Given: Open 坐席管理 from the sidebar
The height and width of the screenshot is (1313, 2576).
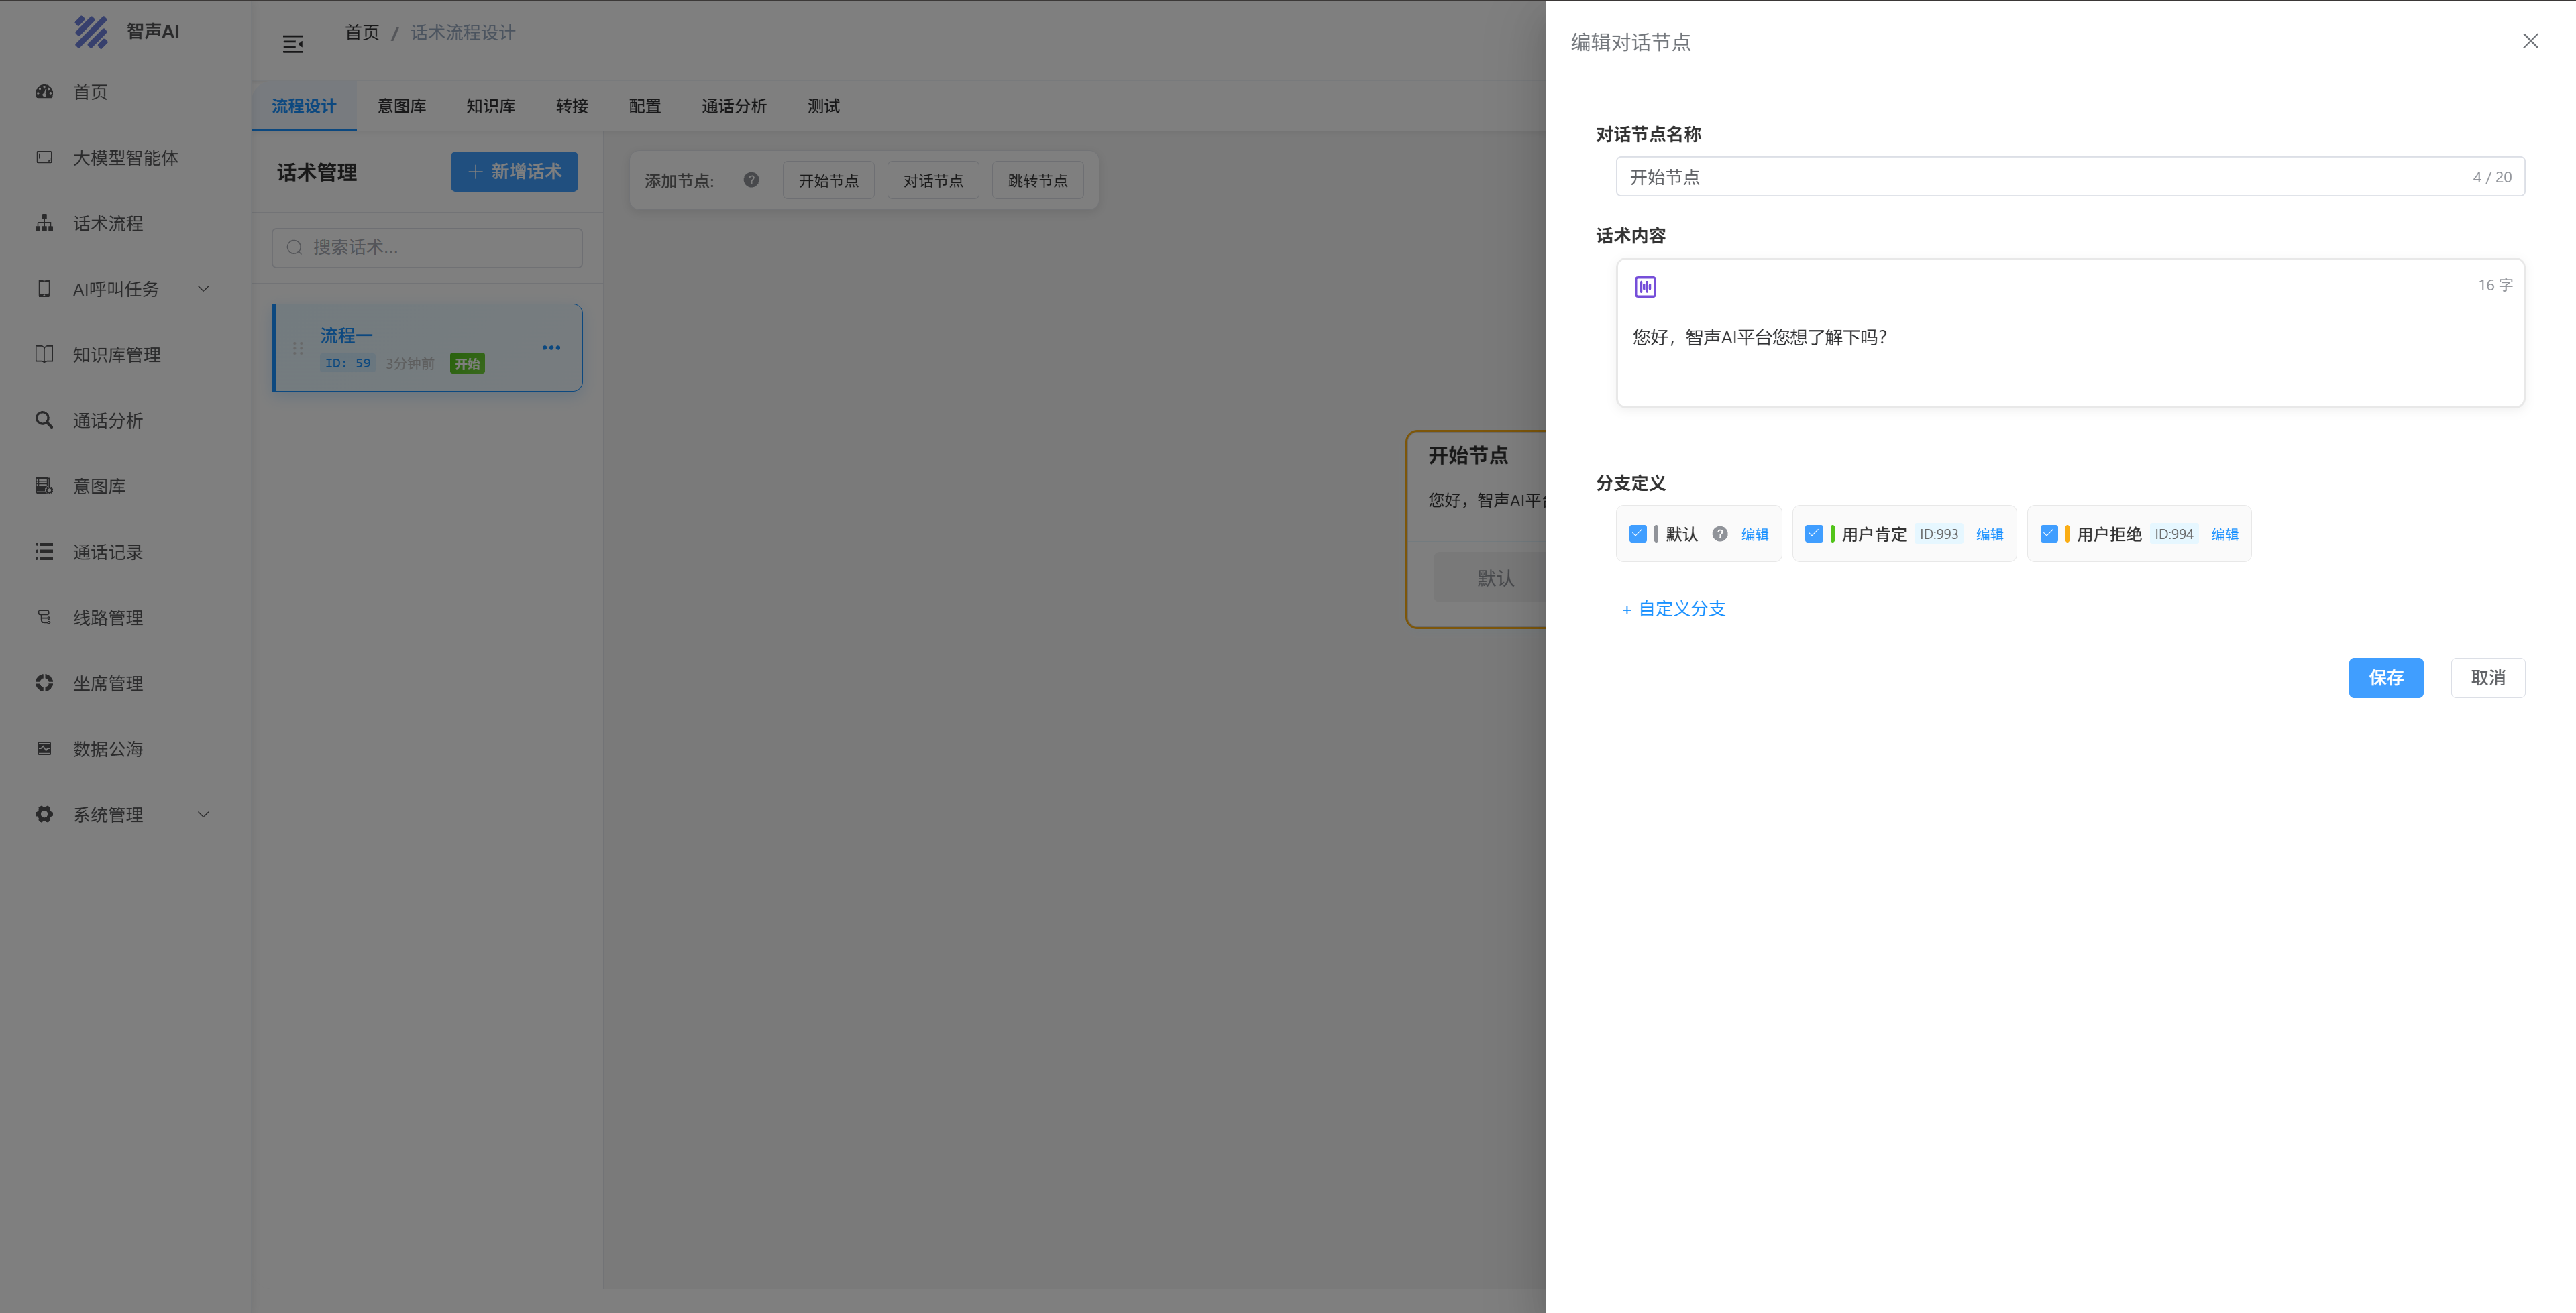Looking at the screenshot, I should [x=107, y=684].
